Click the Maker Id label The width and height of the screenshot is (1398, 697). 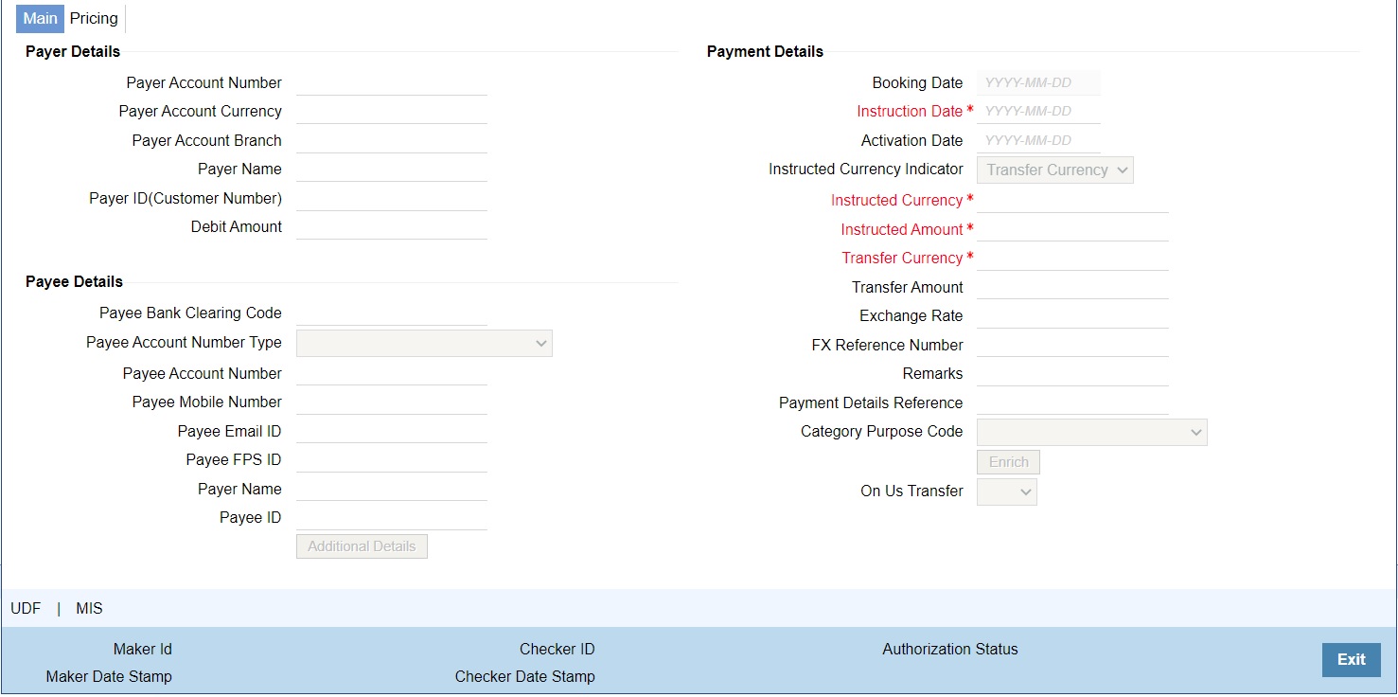143,650
